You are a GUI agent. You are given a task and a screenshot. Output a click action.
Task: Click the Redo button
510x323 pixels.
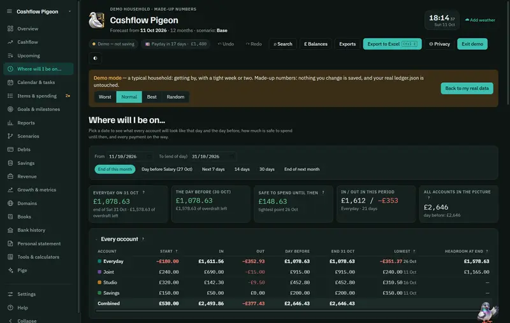(254, 44)
